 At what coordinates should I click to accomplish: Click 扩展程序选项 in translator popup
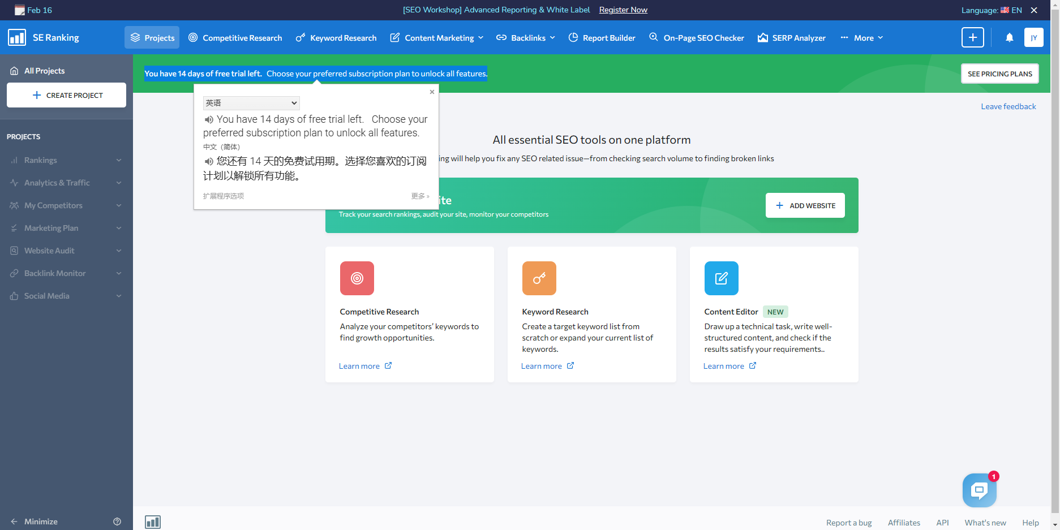click(x=224, y=196)
